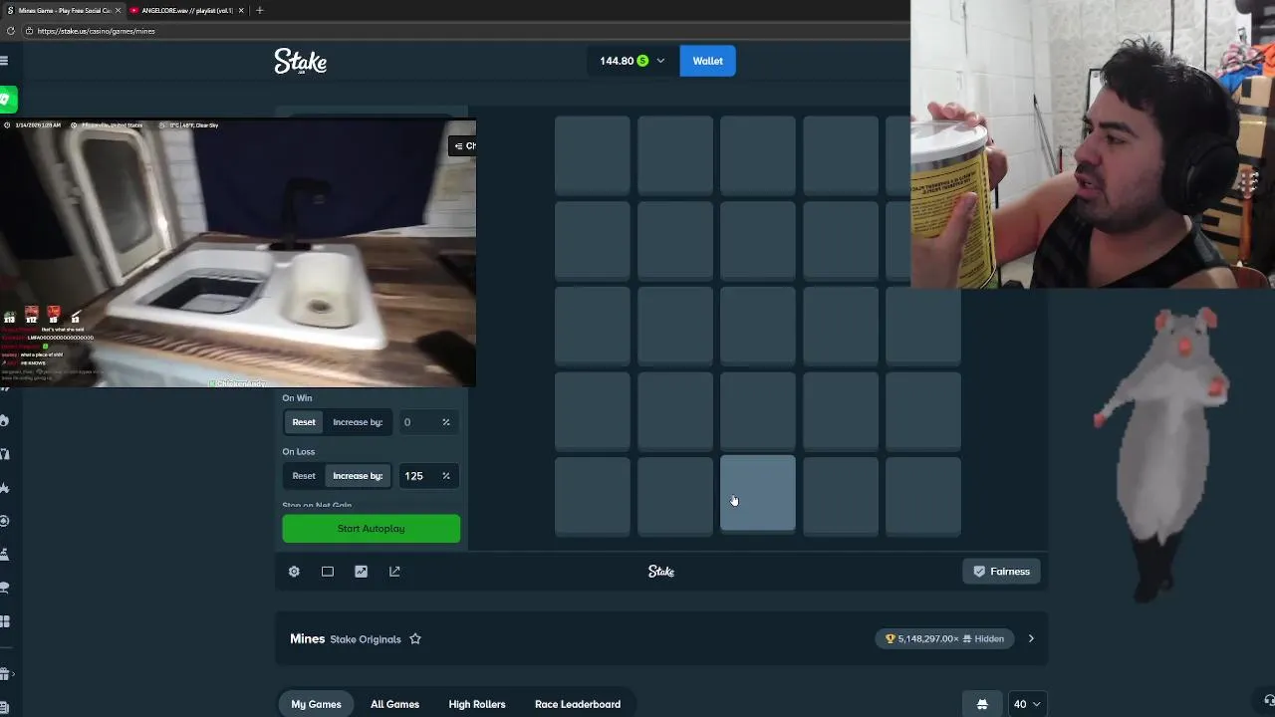The height and width of the screenshot is (717, 1275).
Task: Open the Race Leaderboard tab
Action: 578,704
